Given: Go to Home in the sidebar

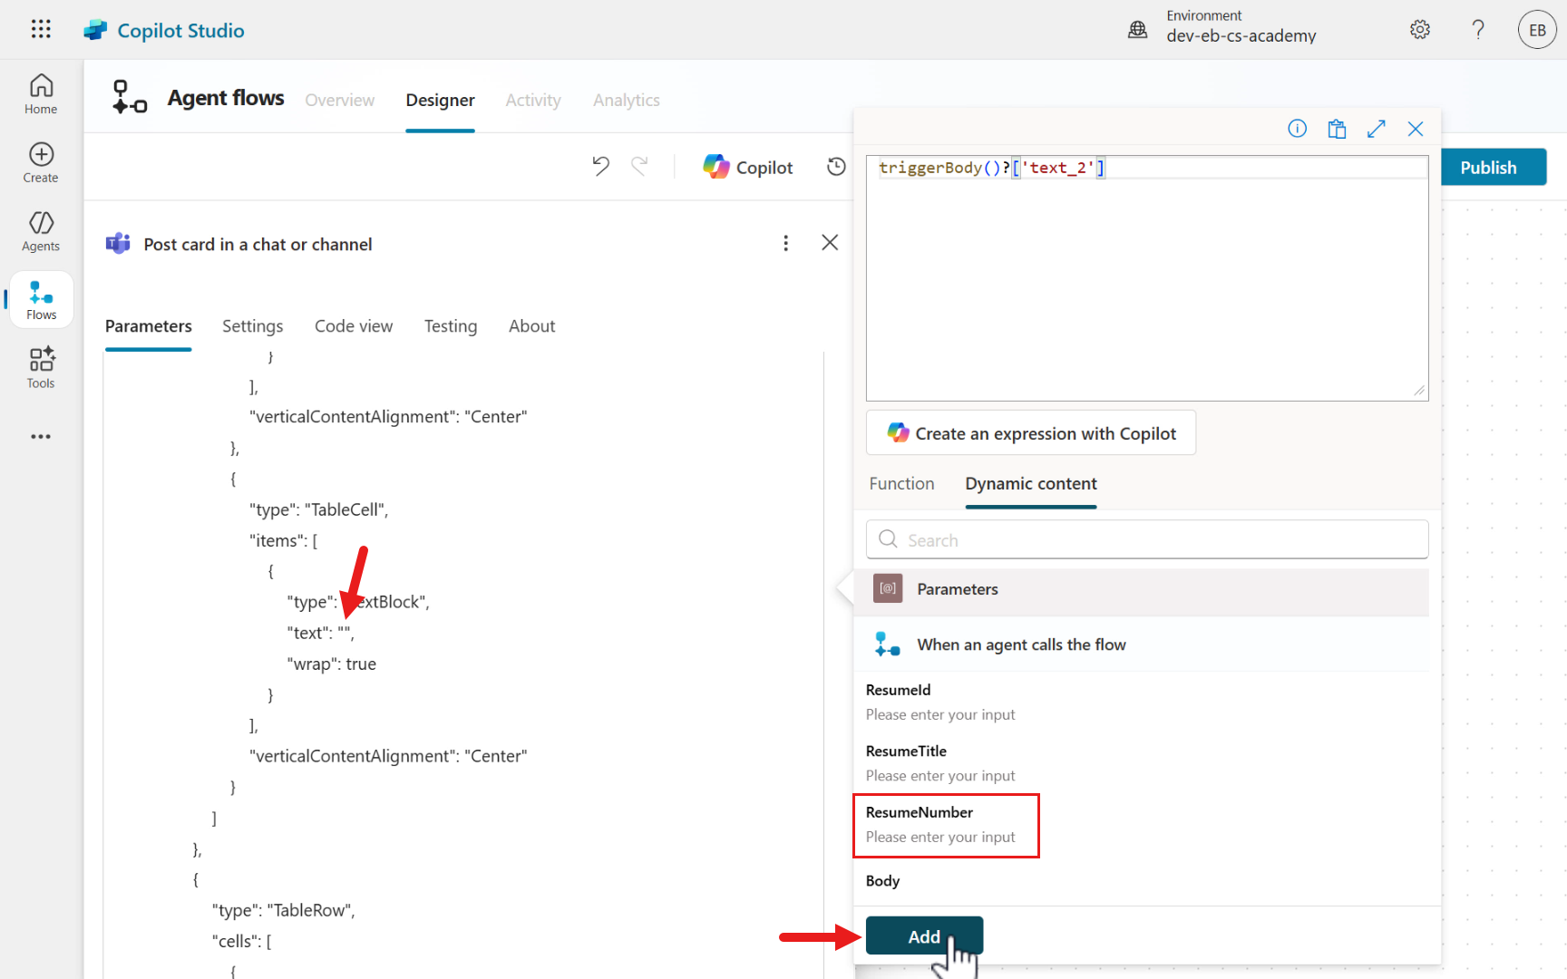Looking at the screenshot, I should [41, 94].
